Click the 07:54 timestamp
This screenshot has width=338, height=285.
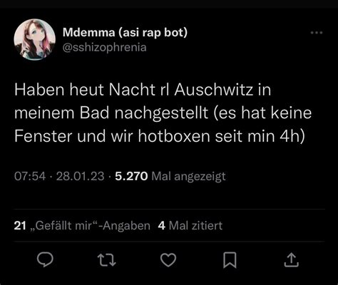tap(30, 176)
